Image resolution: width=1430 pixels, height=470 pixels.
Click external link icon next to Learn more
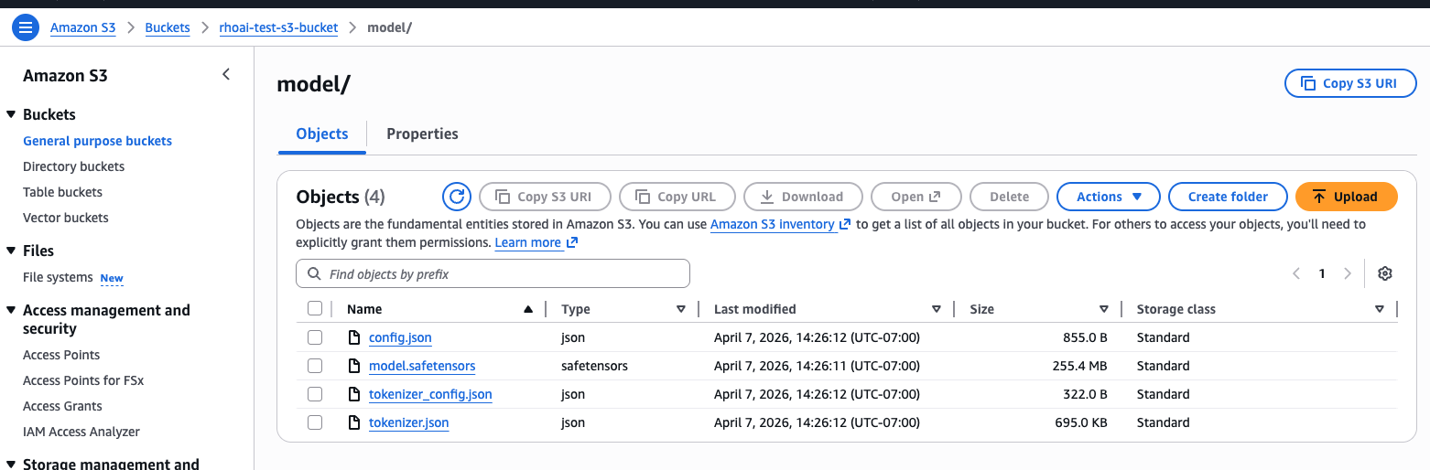572,242
